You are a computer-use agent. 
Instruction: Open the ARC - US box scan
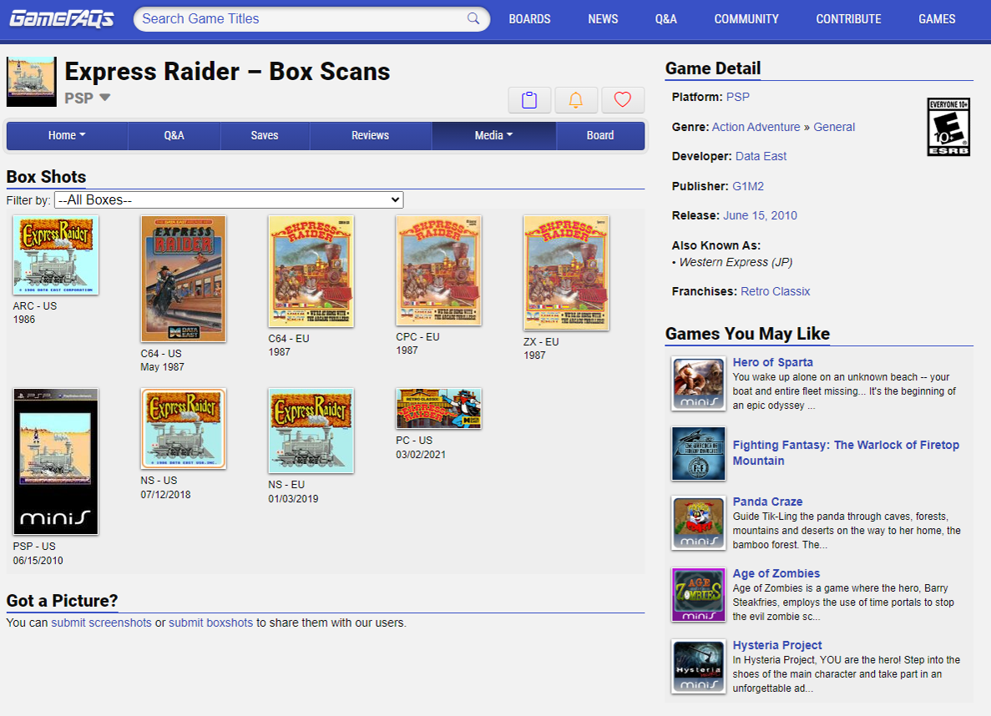pos(56,255)
